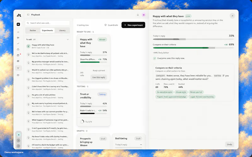Open the highlighted branch sidebar icon
The image size is (252, 157).
coord(18,68)
